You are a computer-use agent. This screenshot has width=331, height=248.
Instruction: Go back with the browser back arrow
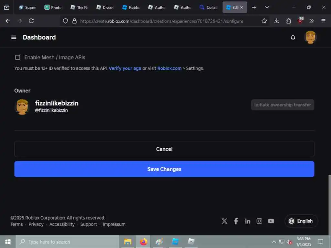(x=8, y=21)
